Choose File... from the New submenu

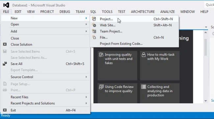click(134, 37)
